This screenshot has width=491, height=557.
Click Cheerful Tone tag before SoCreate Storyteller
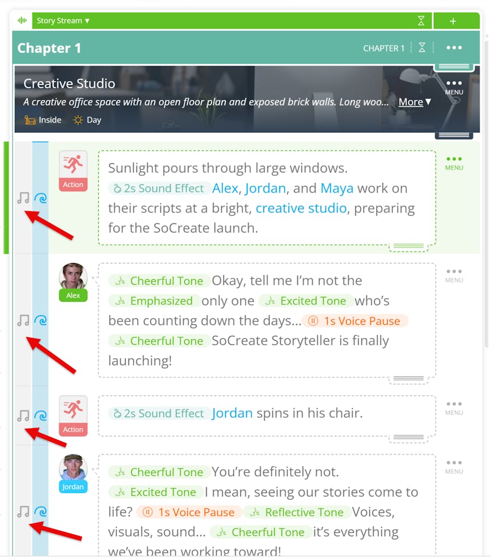click(x=159, y=341)
